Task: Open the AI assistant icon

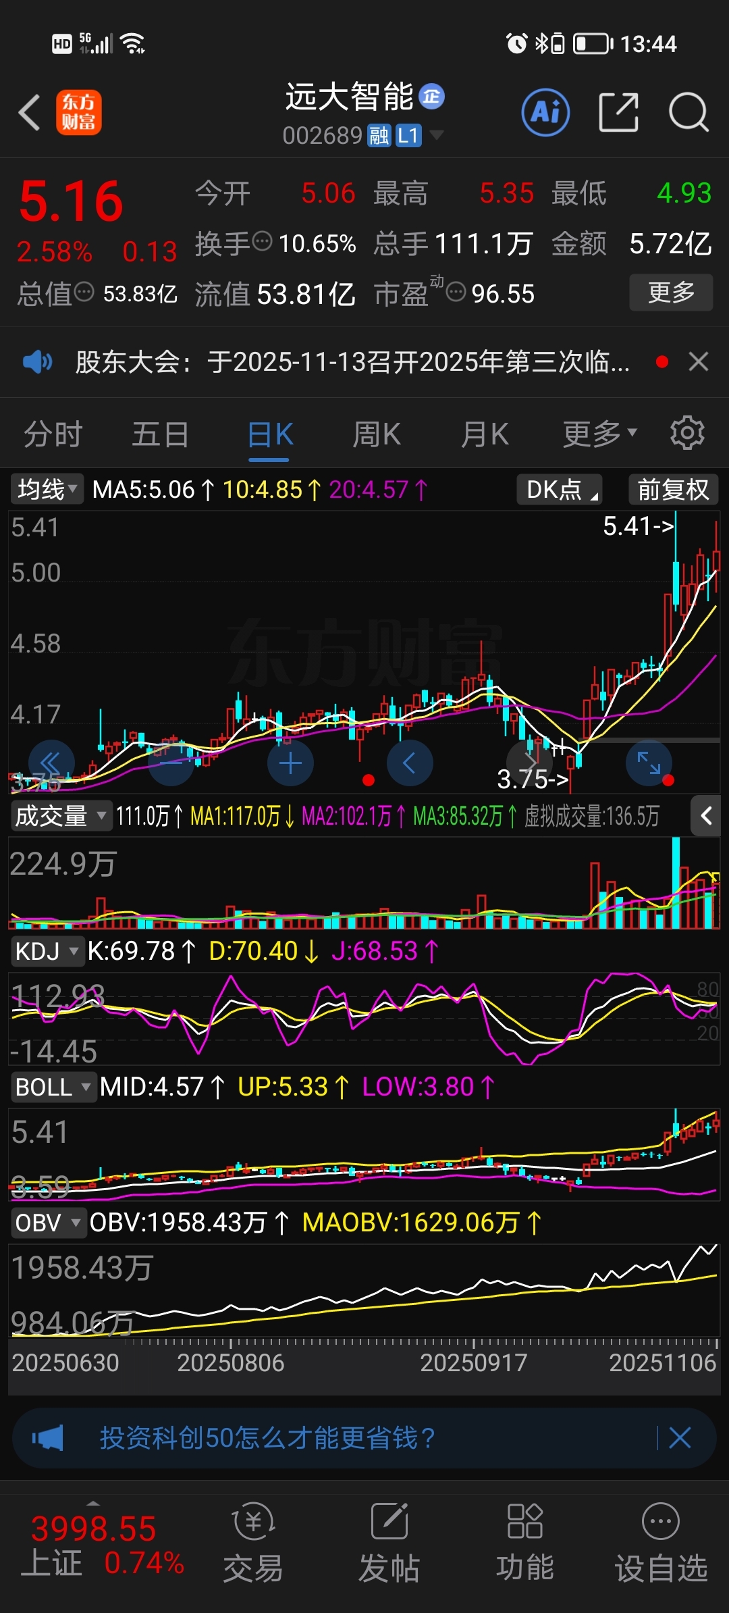Action: tap(545, 112)
